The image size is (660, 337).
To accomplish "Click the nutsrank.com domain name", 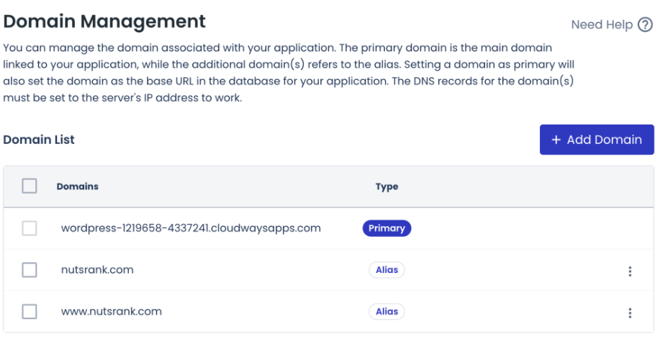I will point(97,270).
